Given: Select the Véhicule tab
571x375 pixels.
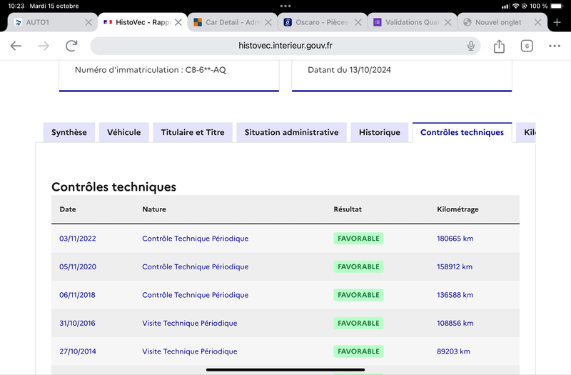Looking at the screenshot, I should pos(123,132).
